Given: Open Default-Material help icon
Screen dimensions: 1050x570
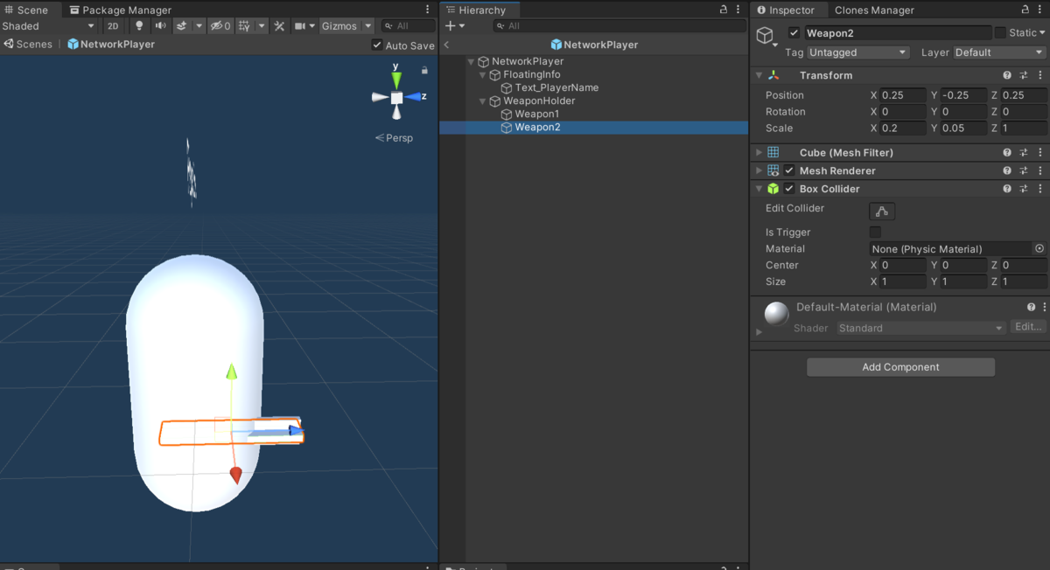Looking at the screenshot, I should coord(1031,307).
